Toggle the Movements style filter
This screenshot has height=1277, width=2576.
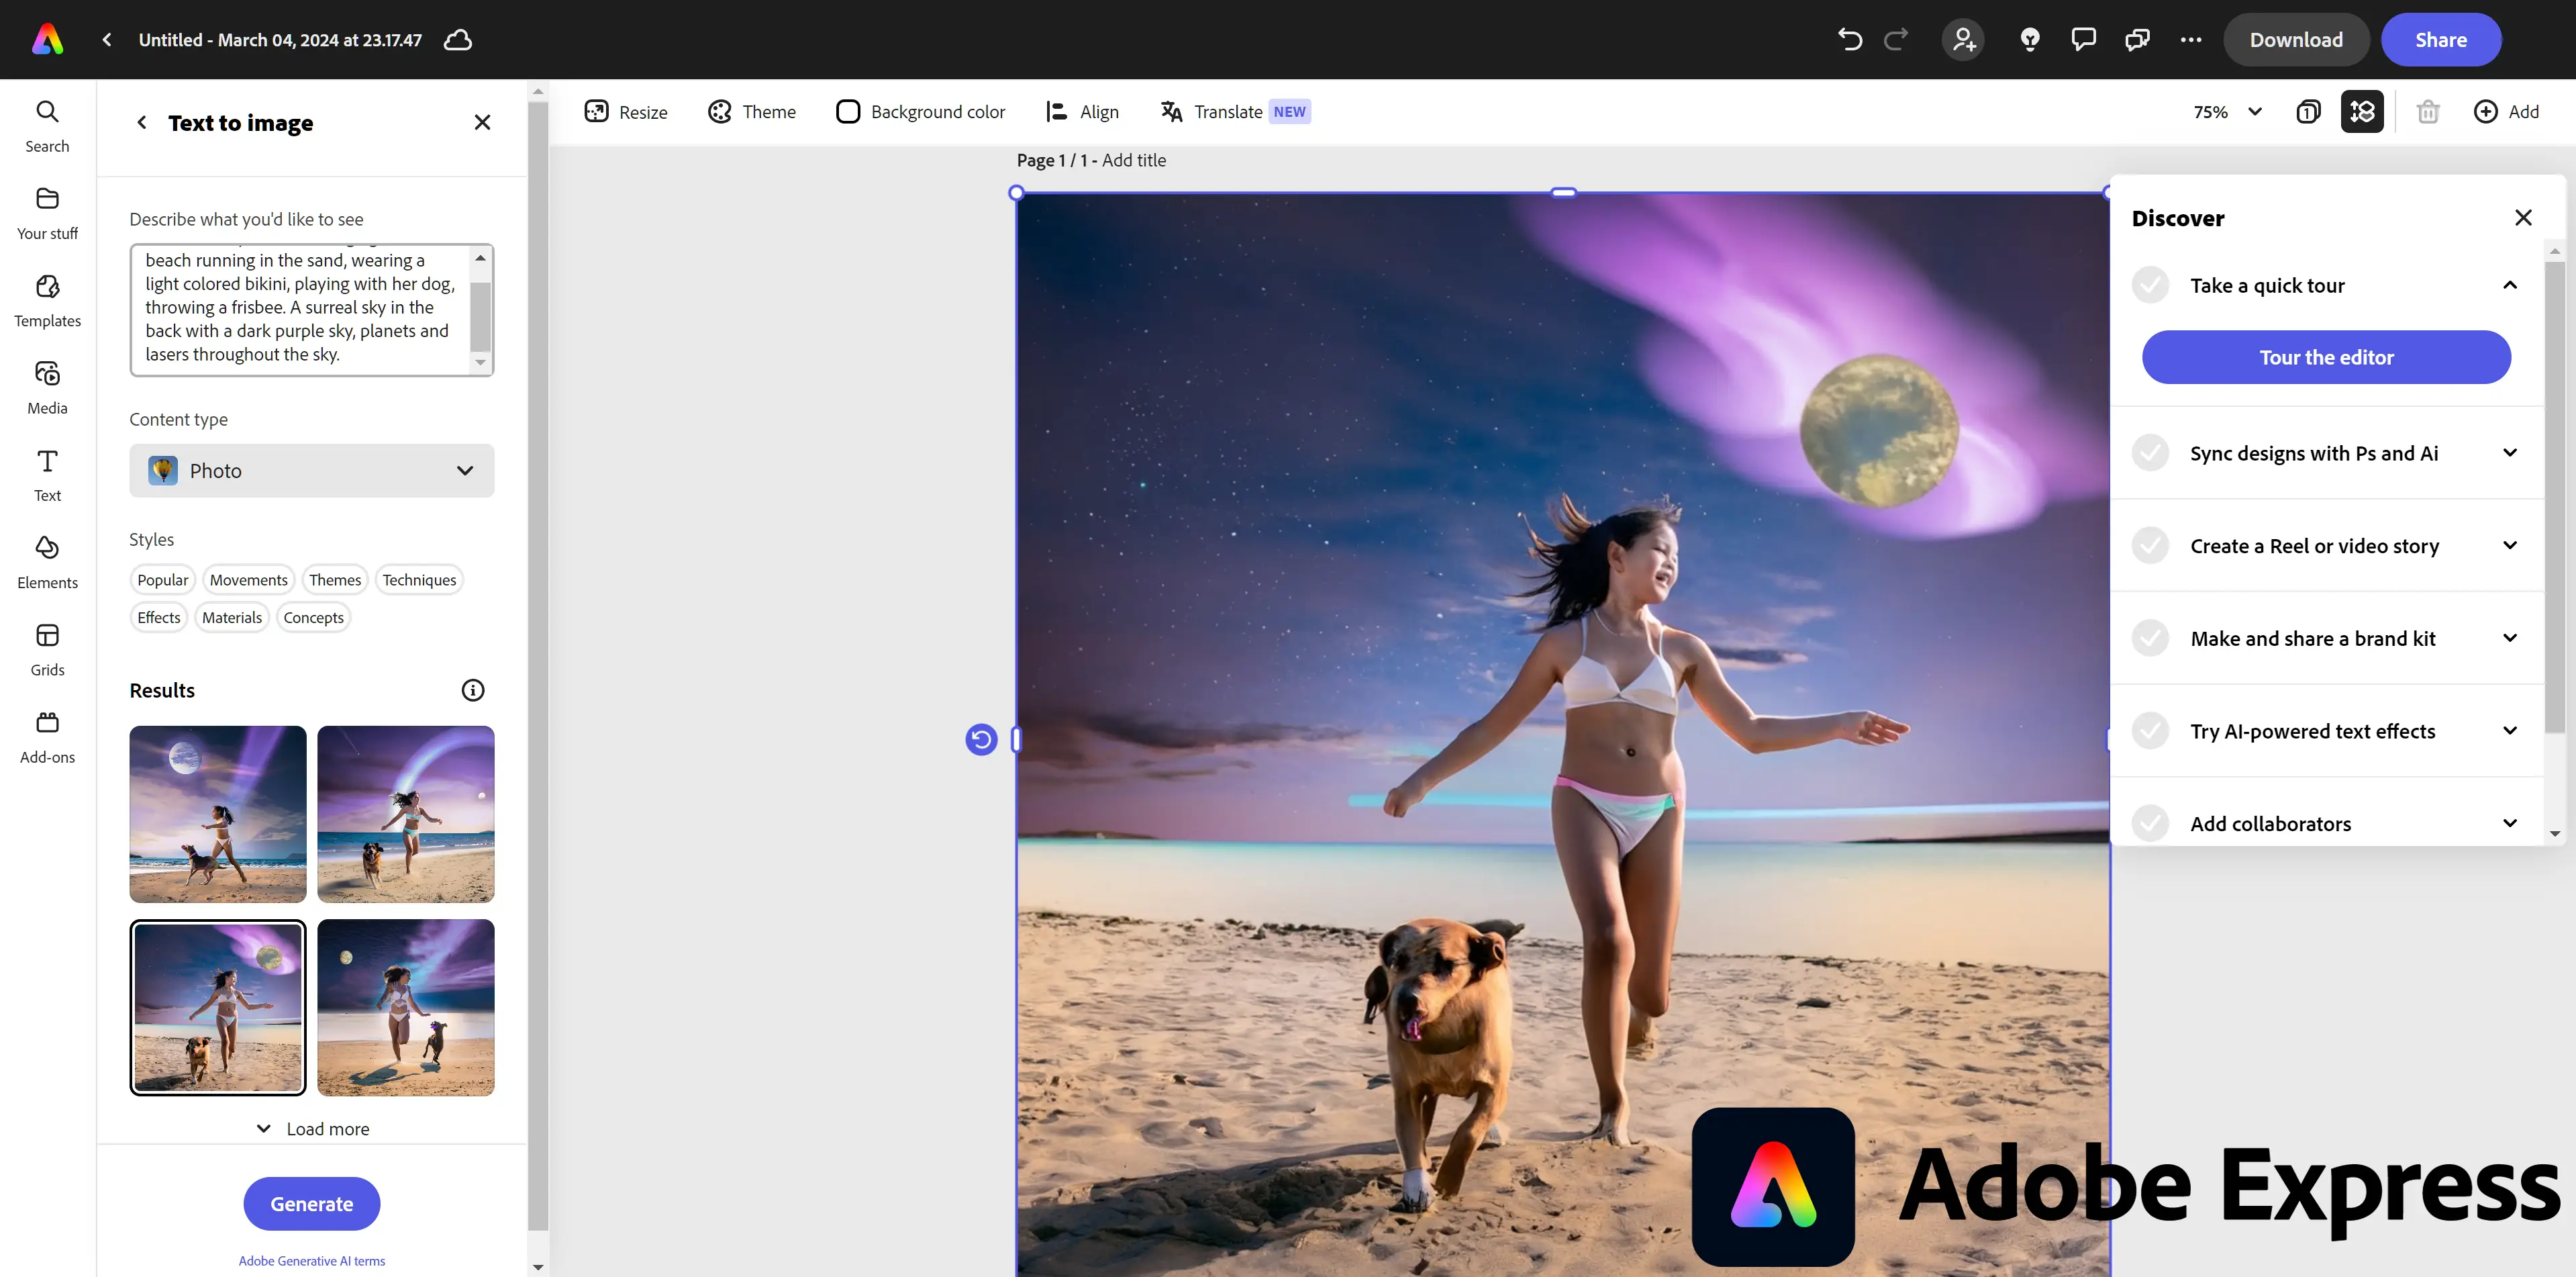point(248,579)
